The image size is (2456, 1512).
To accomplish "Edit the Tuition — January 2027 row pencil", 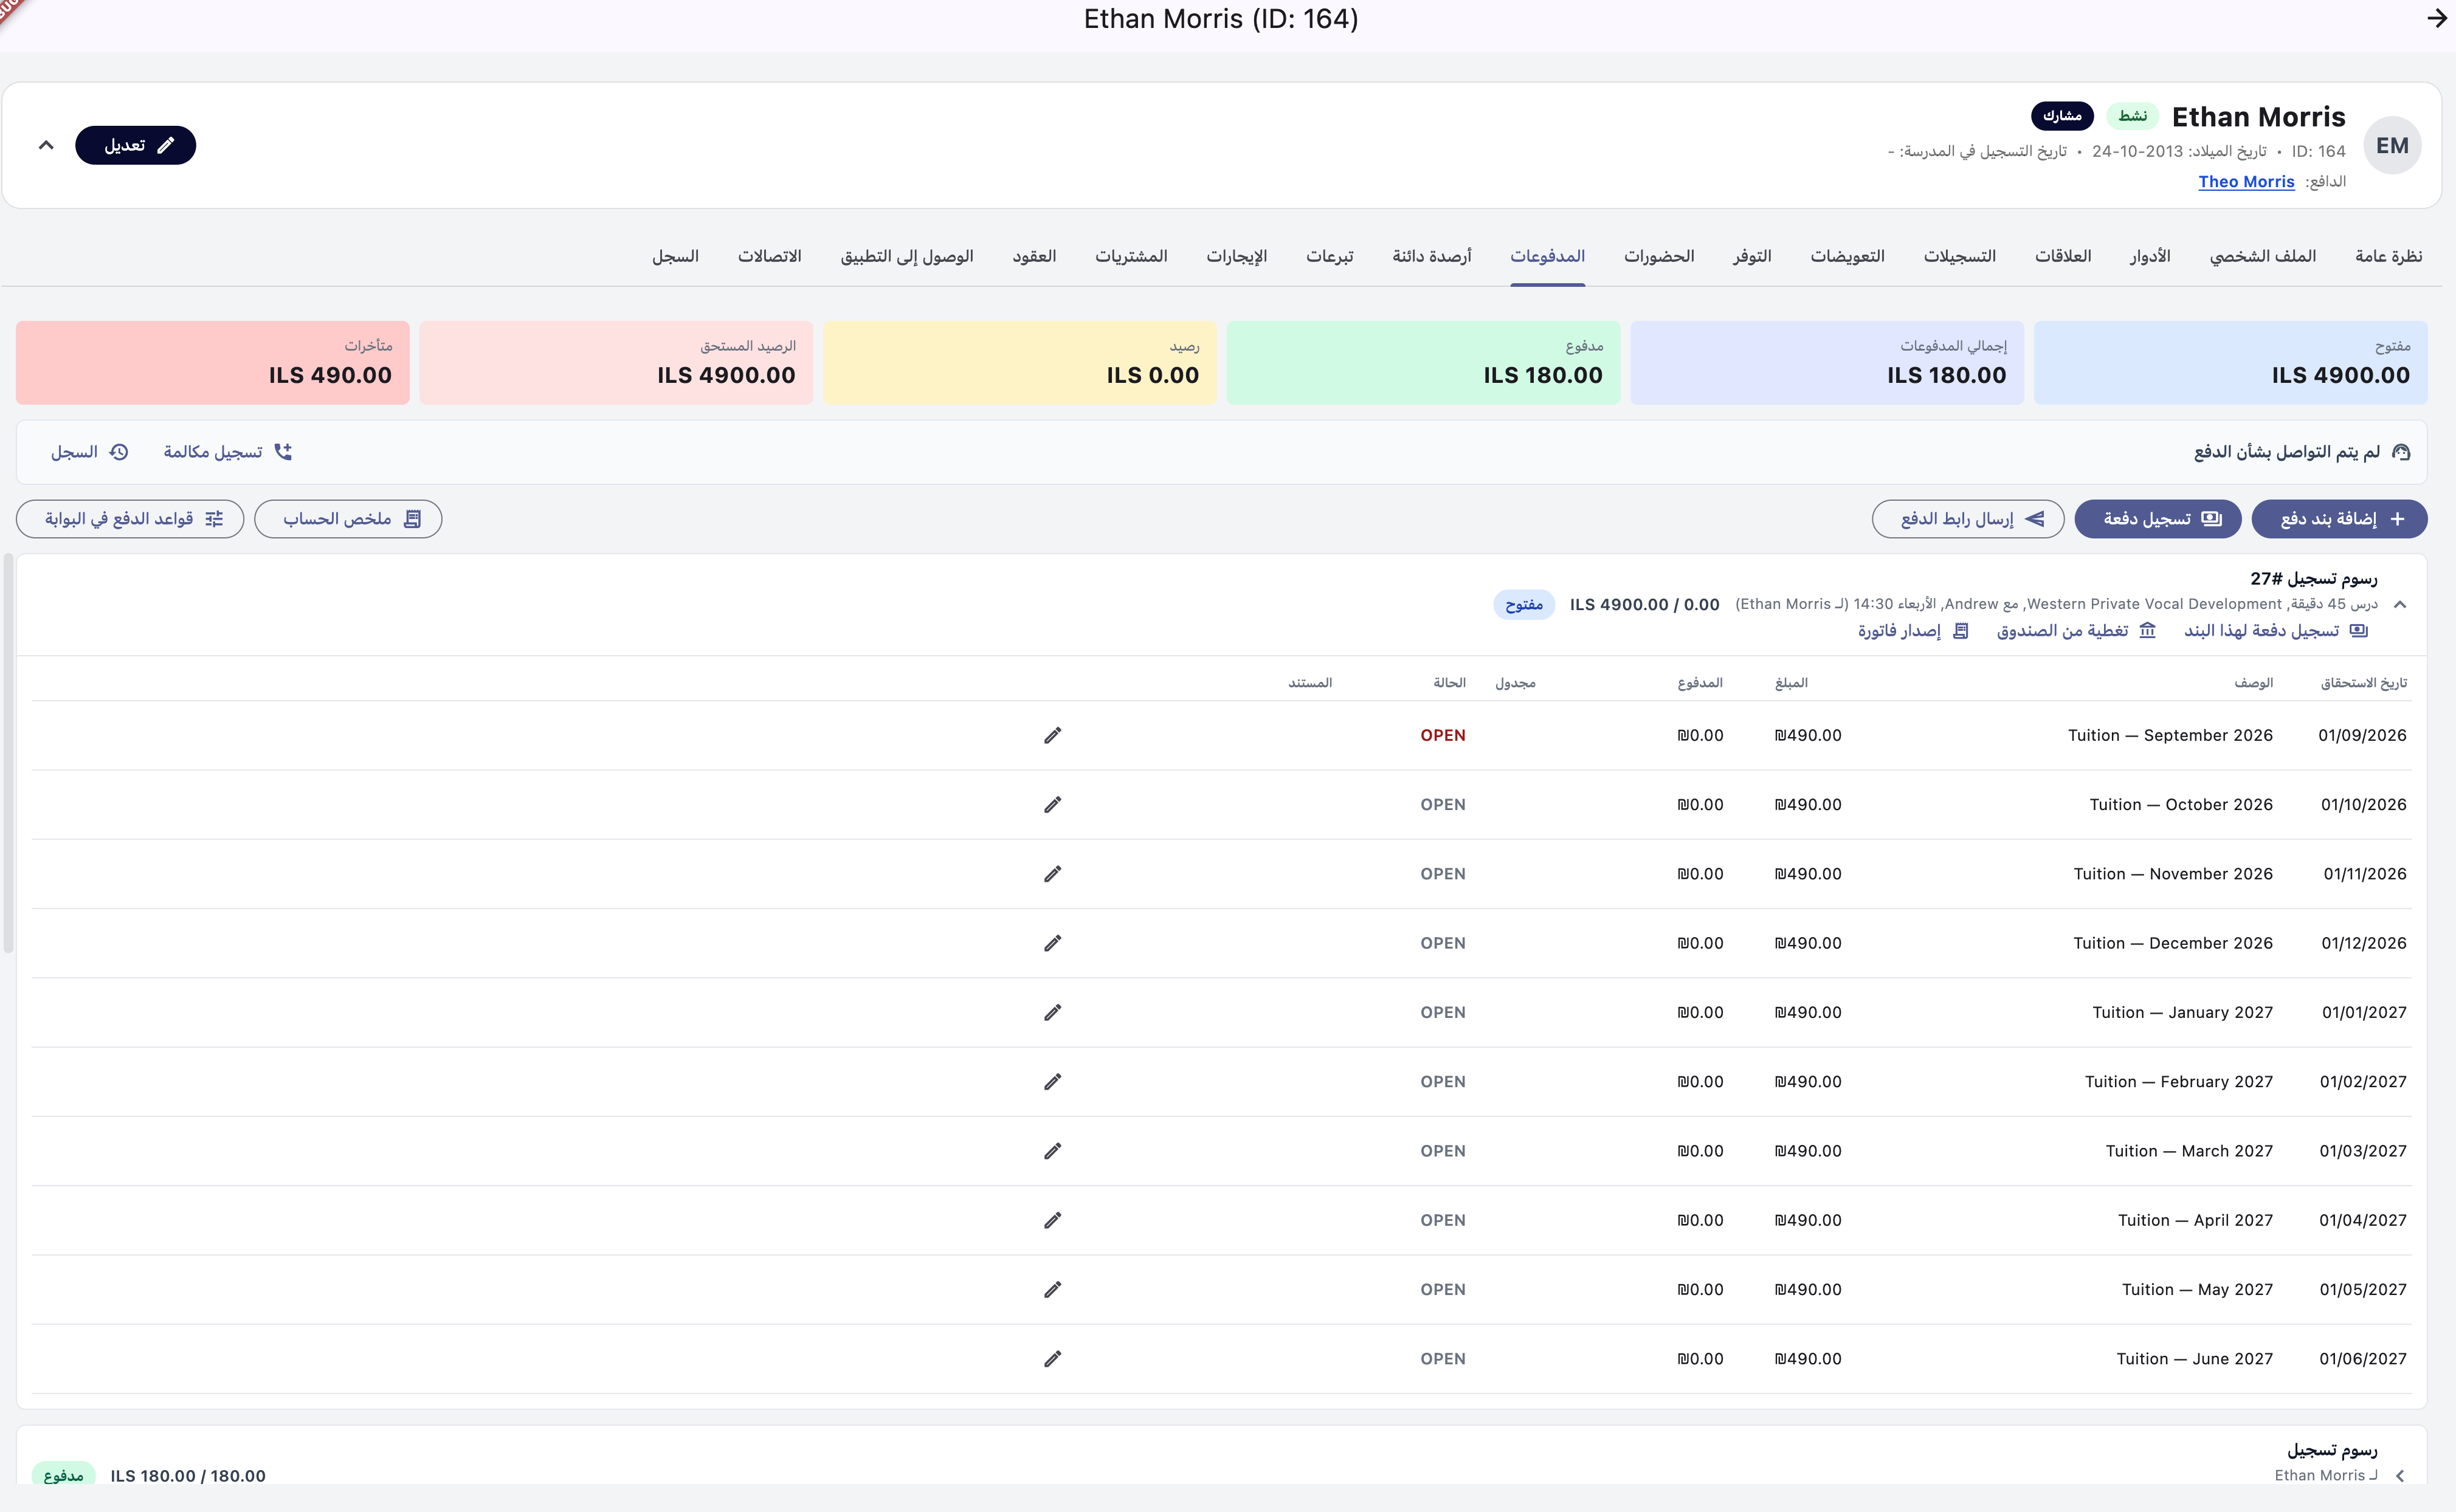I will coord(1052,1012).
